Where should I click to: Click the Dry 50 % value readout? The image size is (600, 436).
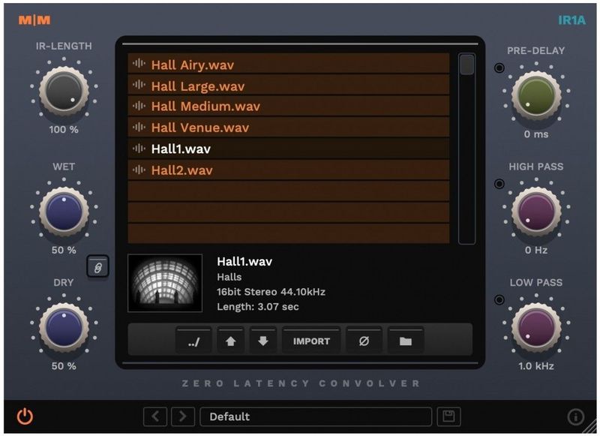click(64, 366)
